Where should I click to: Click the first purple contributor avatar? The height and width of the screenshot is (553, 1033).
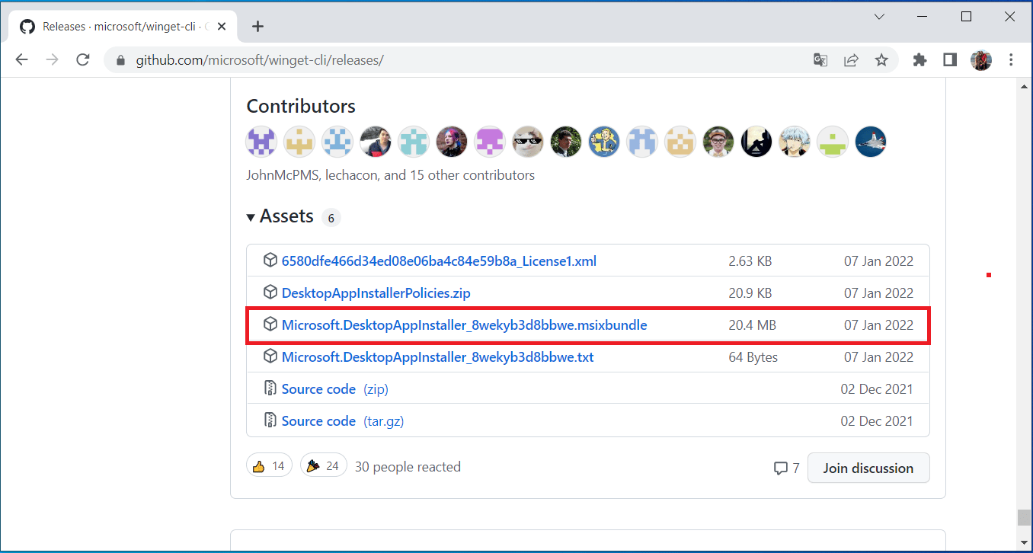[x=261, y=142]
